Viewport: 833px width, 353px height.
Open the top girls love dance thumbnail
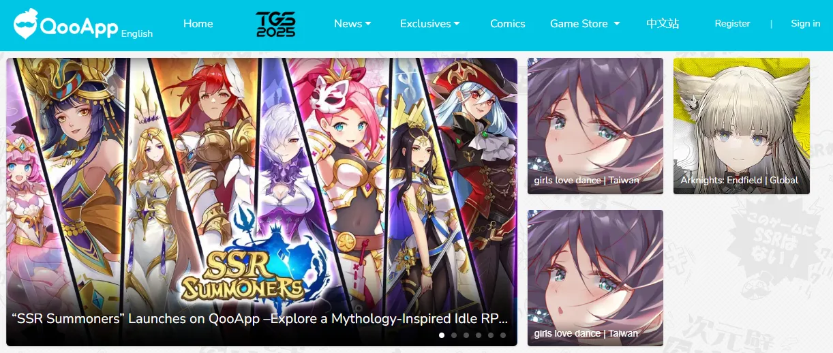595,126
